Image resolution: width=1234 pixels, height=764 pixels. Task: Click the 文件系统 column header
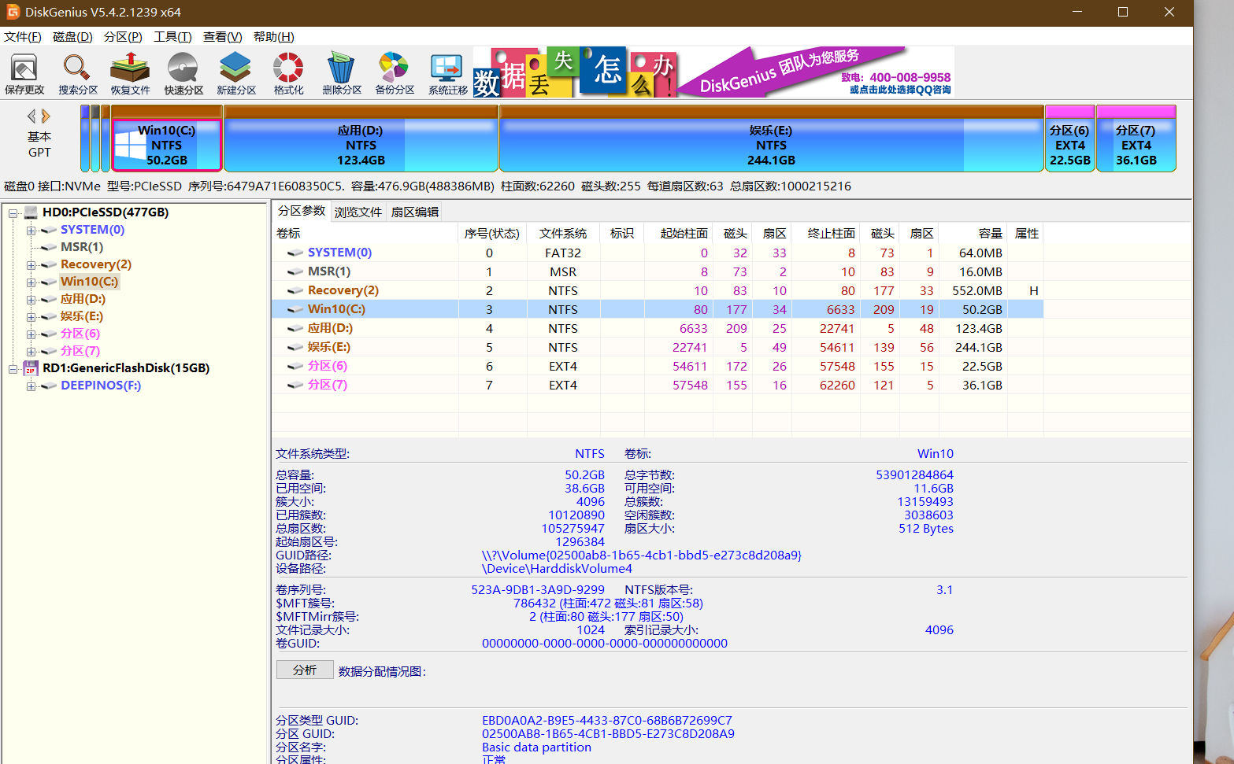click(563, 233)
